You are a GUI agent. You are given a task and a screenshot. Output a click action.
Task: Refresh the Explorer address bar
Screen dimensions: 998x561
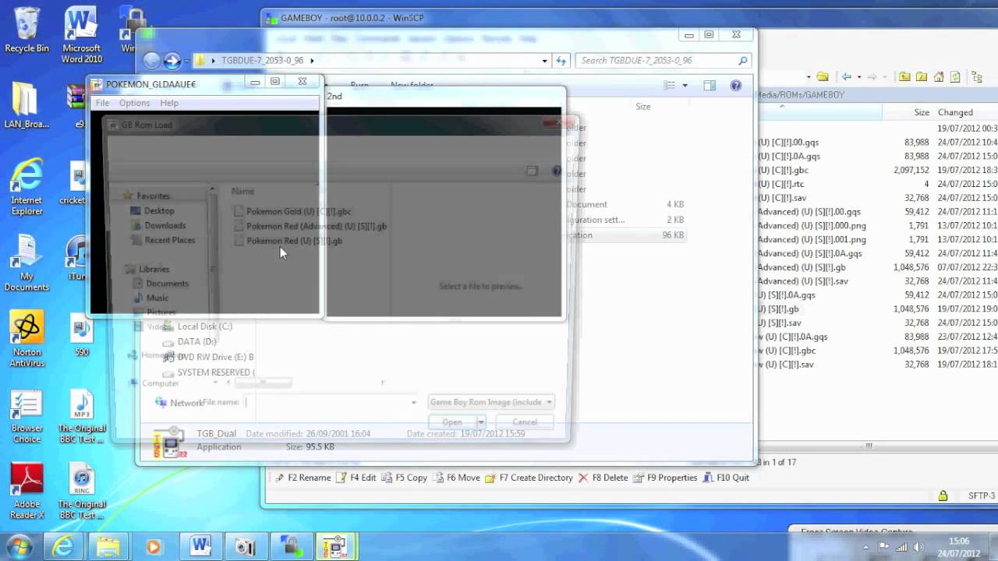point(561,60)
